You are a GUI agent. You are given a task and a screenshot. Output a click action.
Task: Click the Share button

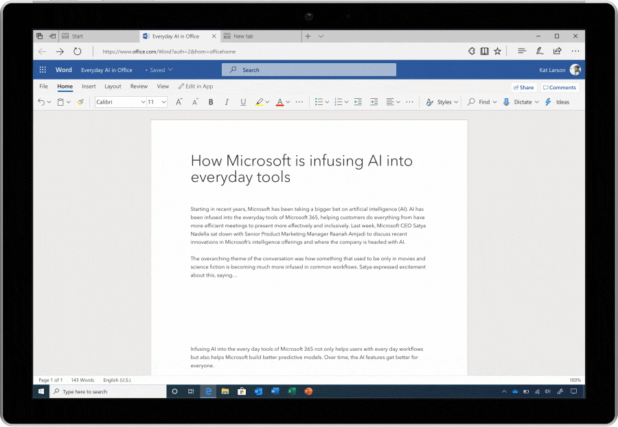click(x=524, y=87)
